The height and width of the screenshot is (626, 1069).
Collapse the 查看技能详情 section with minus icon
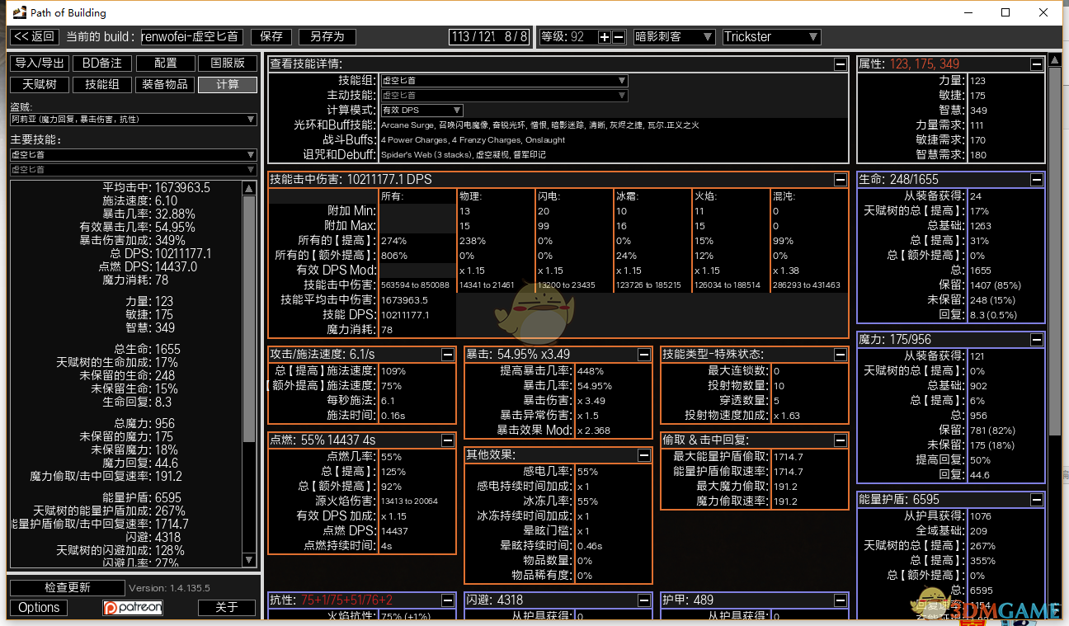(840, 64)
